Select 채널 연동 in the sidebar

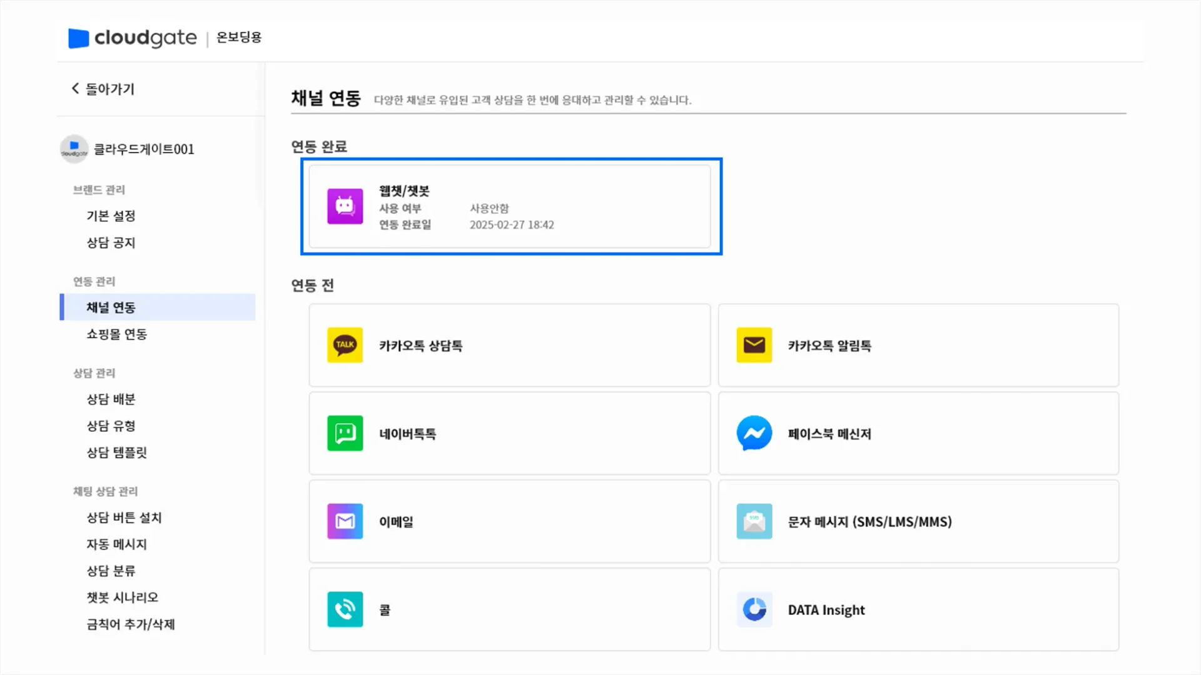pos(109,307)
